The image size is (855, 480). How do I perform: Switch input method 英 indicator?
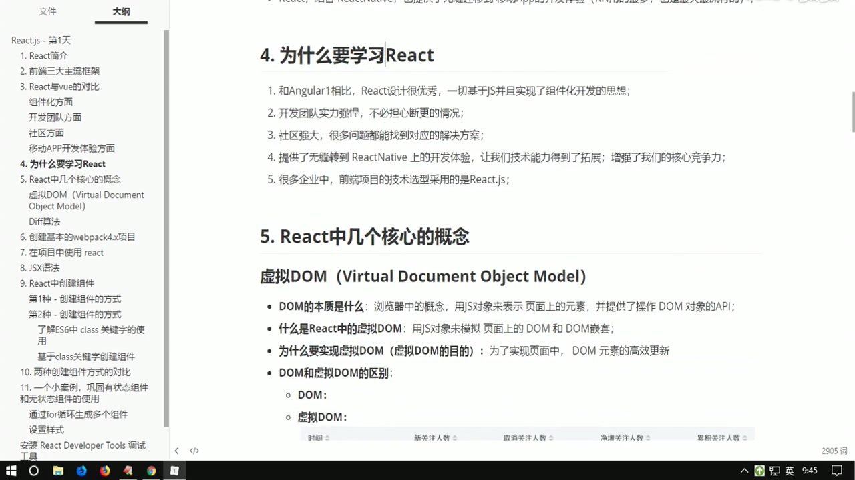click(x=790, y=470)
